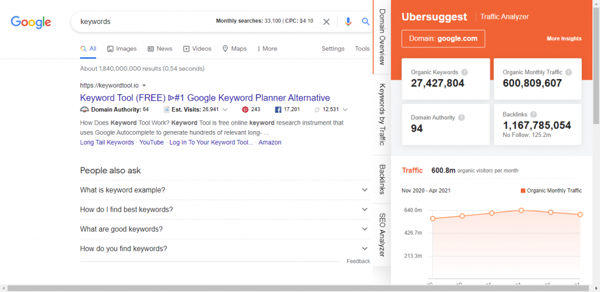Open Amazon sitelink
The image size is (600, 292).
click(270, 142)
